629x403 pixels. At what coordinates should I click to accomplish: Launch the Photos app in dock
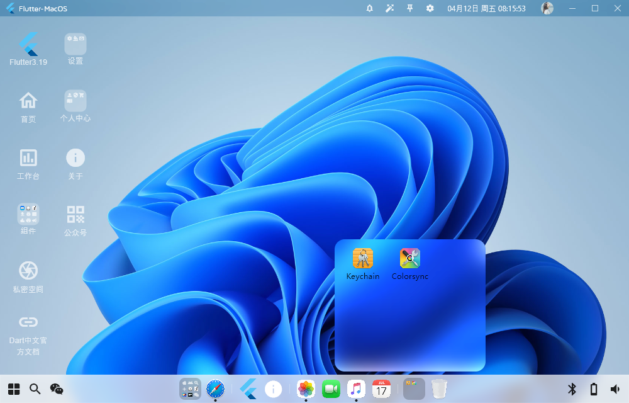coord(306,389)
